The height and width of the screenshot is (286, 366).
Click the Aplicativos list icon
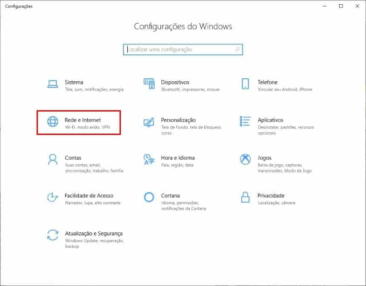coord(245,121)
